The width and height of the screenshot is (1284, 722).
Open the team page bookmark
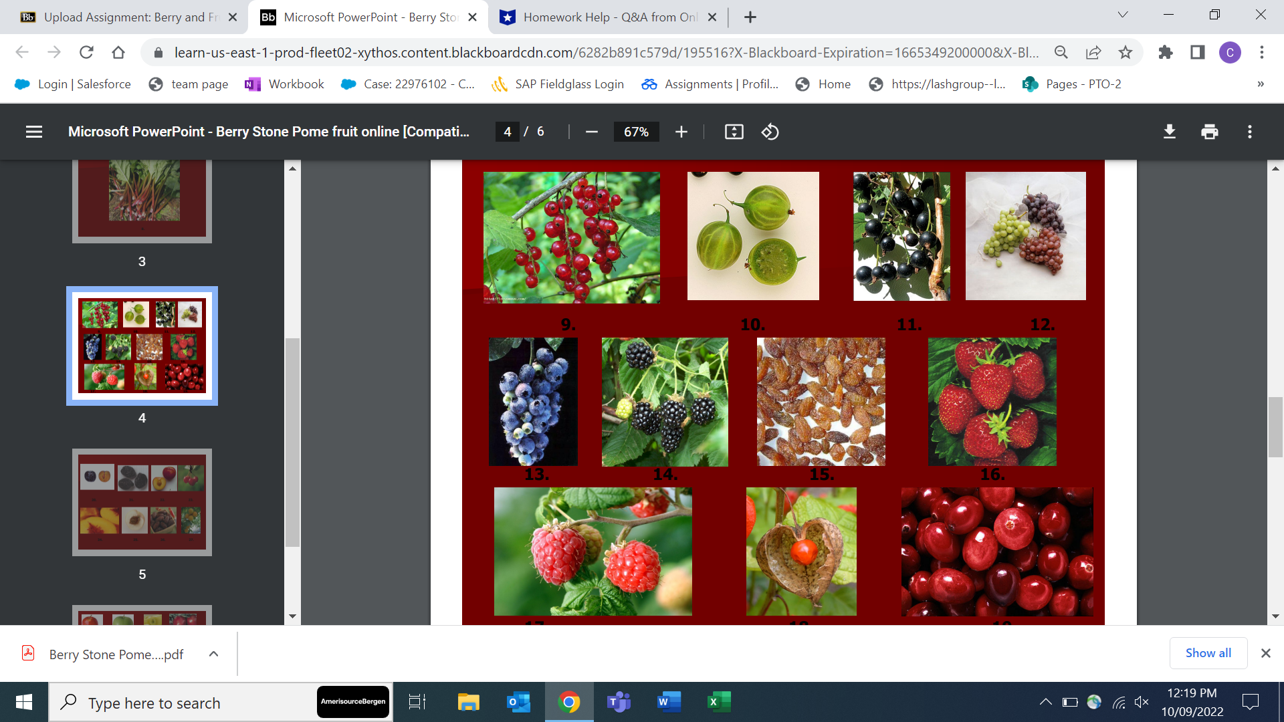[x=188, y=84]
